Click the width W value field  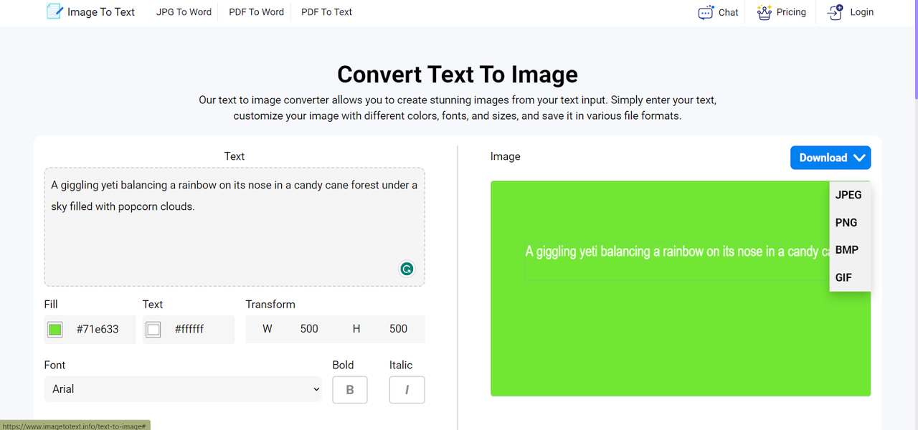click(x=309, y=329)
